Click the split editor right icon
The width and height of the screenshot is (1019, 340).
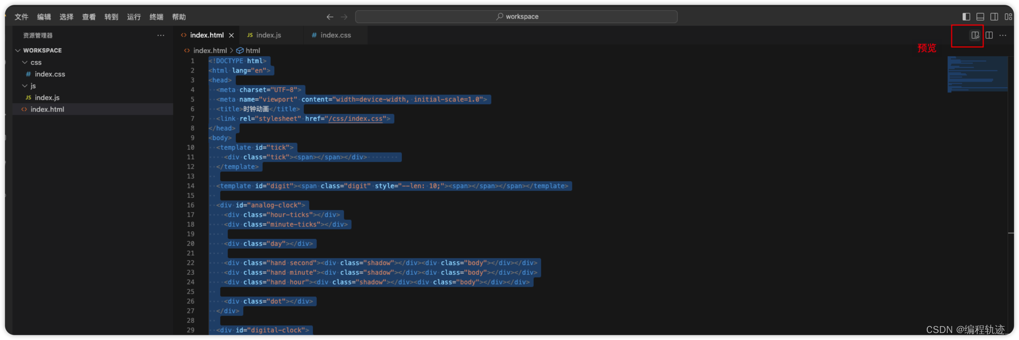click(989, 35)
